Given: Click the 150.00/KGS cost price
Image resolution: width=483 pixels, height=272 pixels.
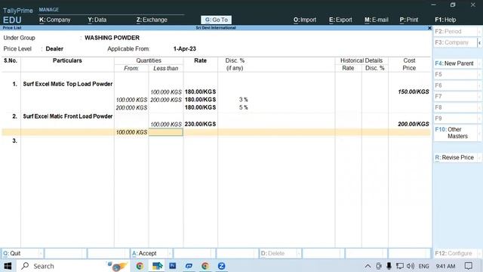Looking at the screenshot, I should (x=413, y=91).
